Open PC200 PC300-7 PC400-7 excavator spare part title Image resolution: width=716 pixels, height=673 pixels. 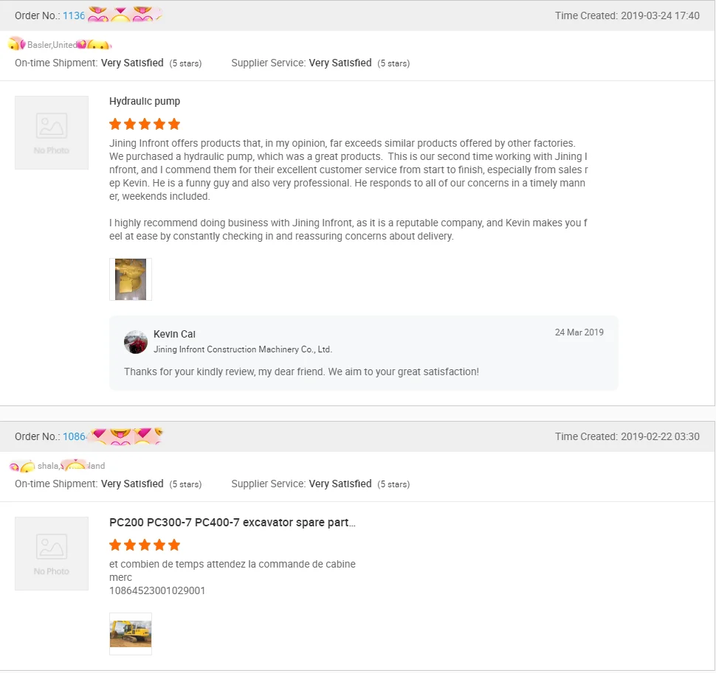pyautogui.click(x=232, y=522)
